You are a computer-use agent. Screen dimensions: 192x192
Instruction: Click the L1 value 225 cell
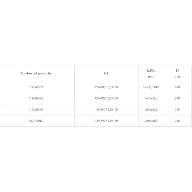[177, 110]
